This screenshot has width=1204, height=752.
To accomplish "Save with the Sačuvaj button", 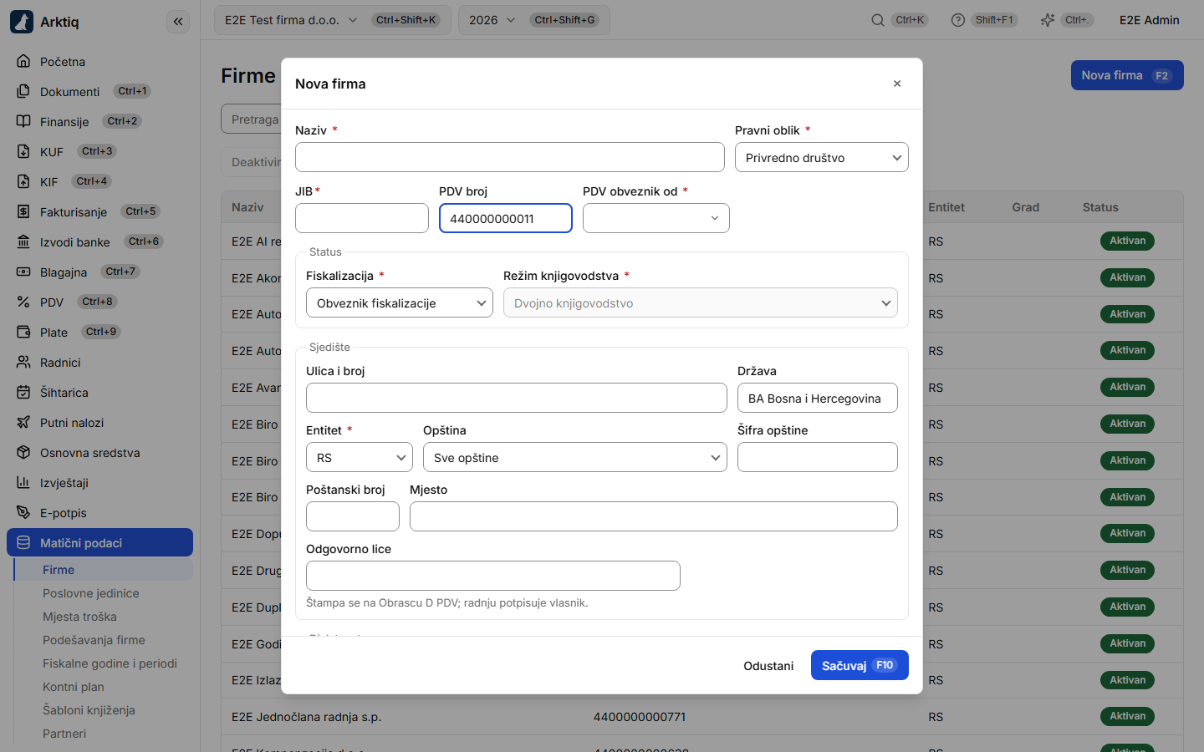I will (x=860, y=665).
